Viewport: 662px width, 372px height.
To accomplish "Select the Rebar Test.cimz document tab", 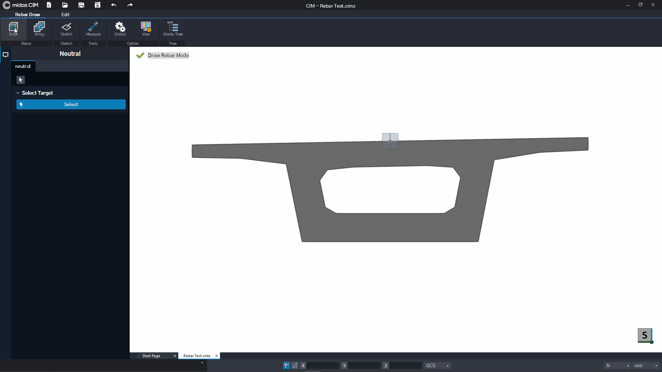I will [197, 356].
